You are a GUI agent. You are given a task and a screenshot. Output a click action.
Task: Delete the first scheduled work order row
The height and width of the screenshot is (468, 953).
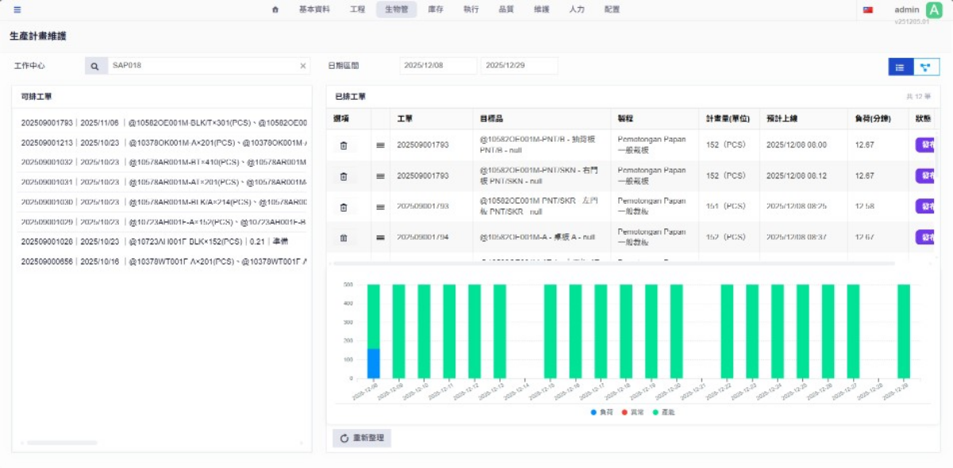tap(344, 145)
